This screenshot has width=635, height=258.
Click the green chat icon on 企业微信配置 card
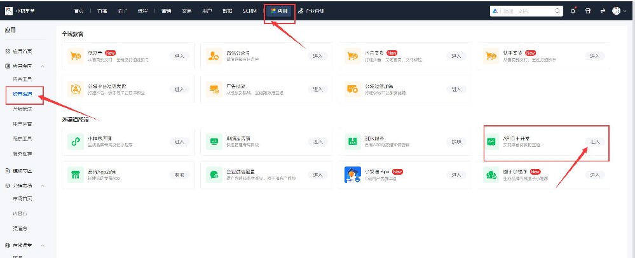click(213, 175)
